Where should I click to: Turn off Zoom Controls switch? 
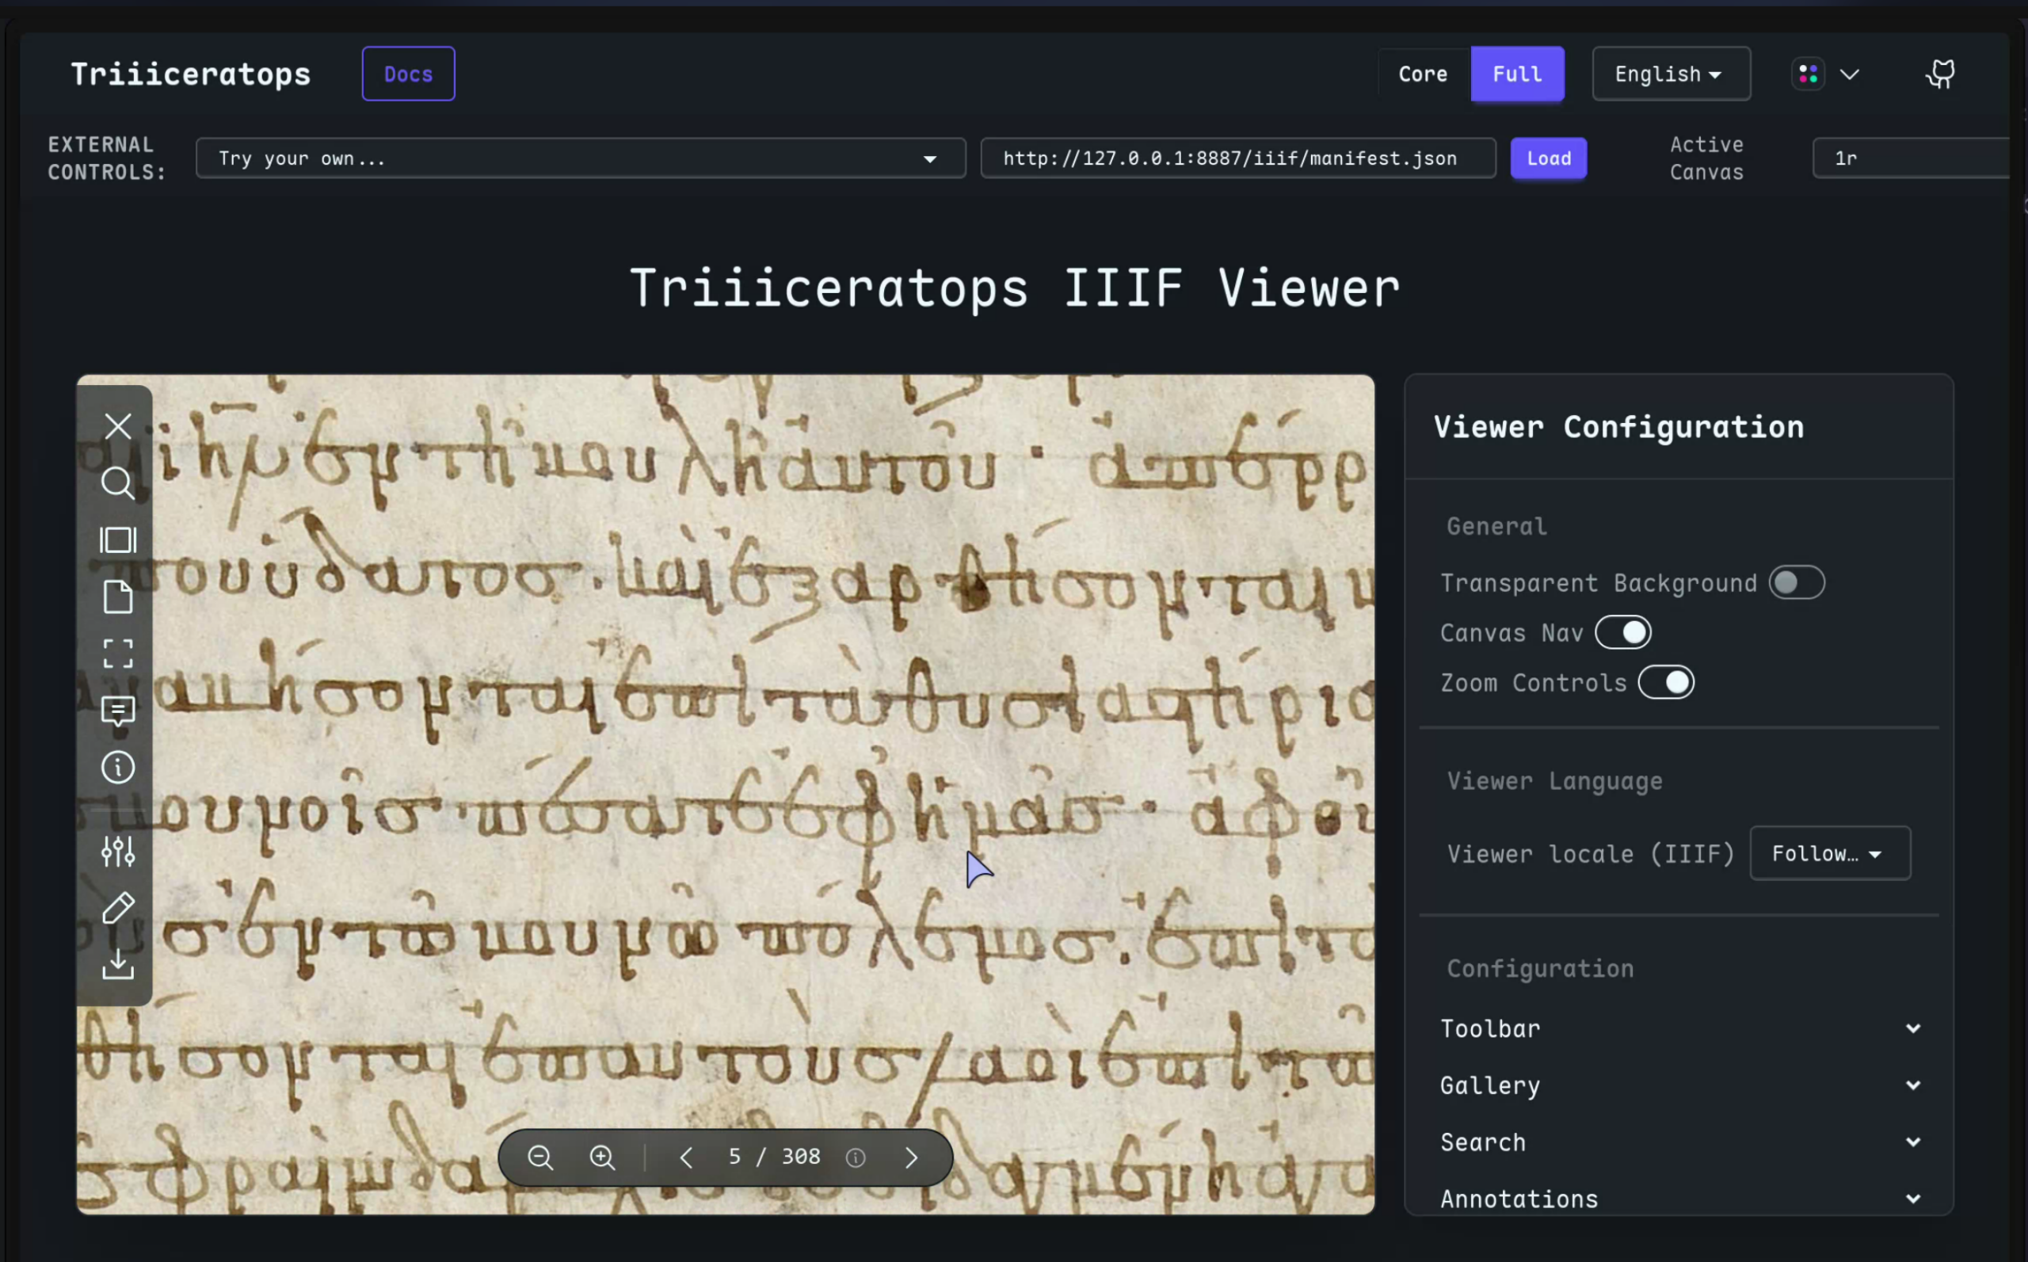pos(1666,683)
